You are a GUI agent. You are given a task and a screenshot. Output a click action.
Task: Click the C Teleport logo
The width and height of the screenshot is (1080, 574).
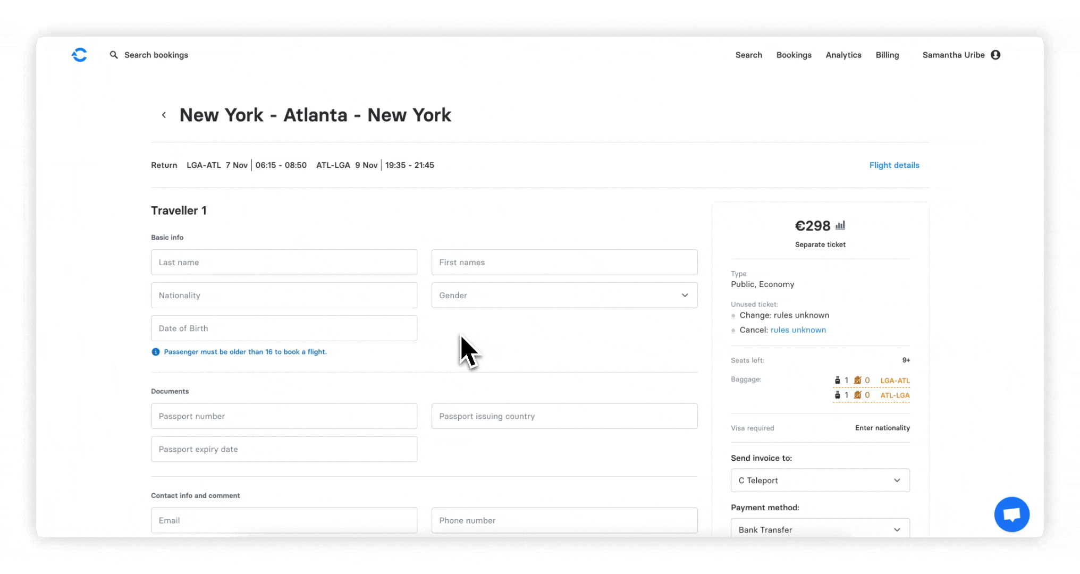[79, 55]
